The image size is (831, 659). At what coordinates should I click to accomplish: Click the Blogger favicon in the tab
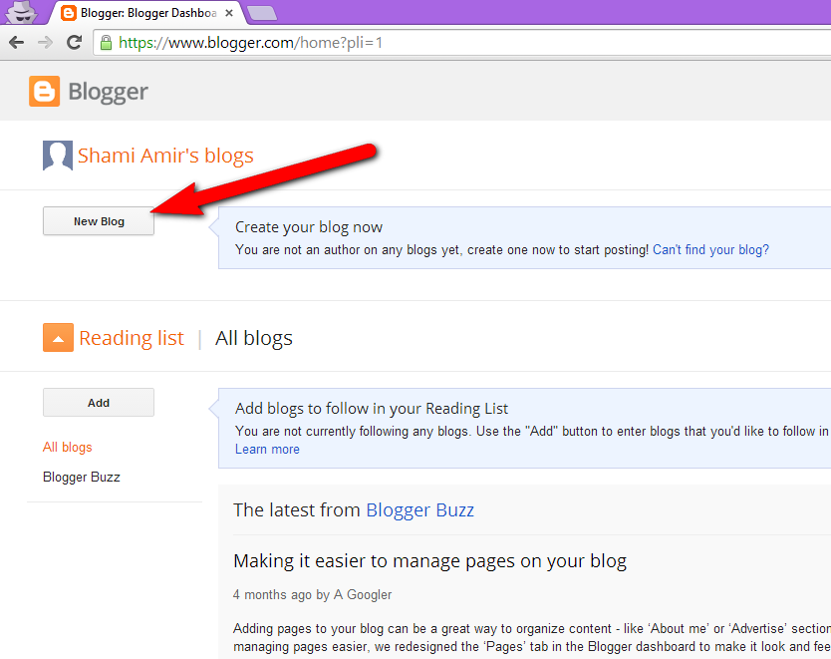68,13
